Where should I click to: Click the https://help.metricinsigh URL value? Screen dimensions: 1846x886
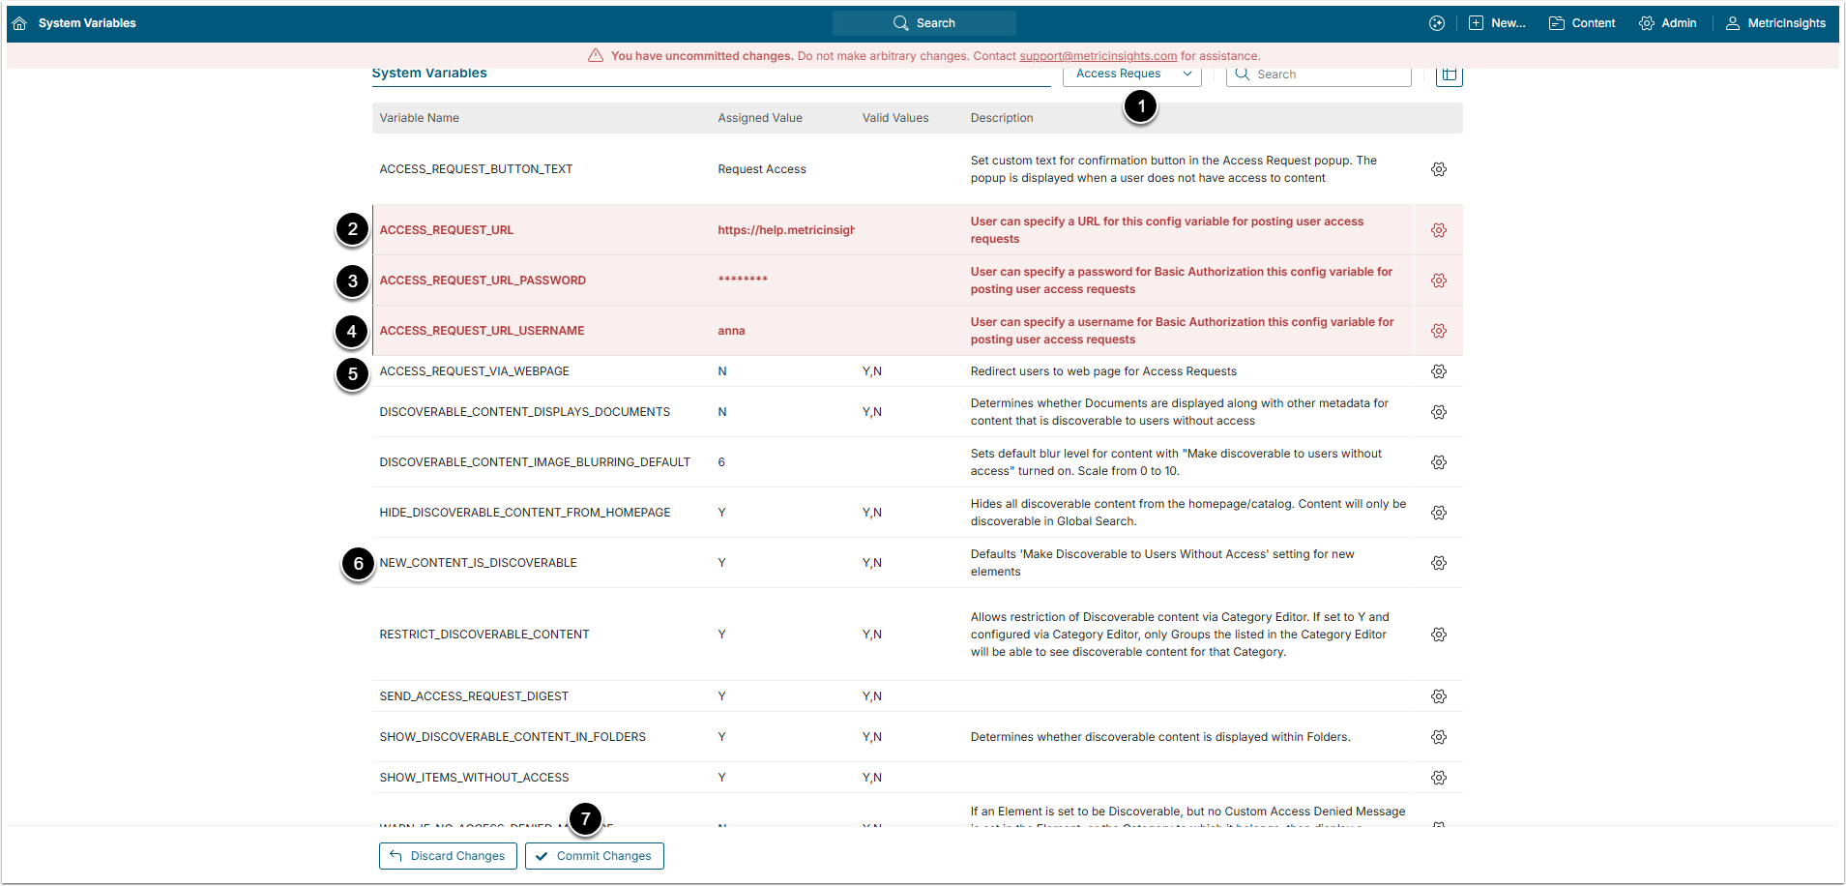click(786, 230)
